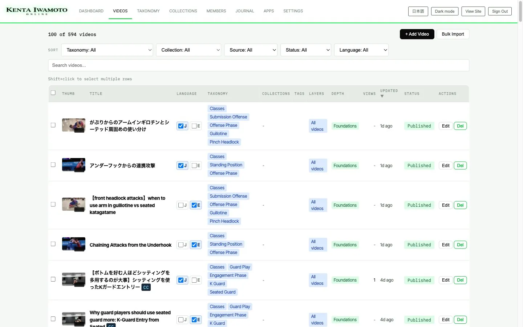
Task: Click the Seated Guard taxonomy tag
Action: tap(223, 292)
